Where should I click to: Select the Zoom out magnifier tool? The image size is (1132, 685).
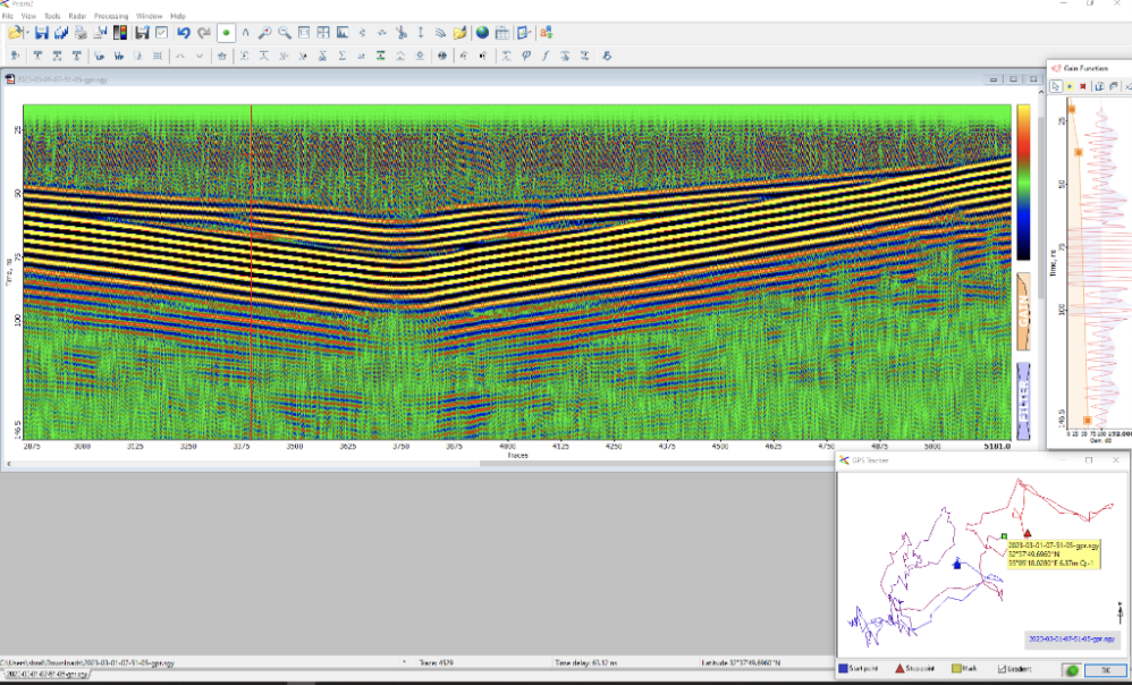click(284, 33)
